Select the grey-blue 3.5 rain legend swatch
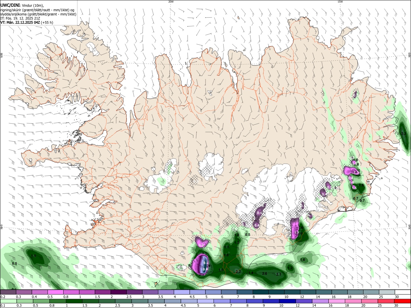The image size is (411, 308). (156, 301)
